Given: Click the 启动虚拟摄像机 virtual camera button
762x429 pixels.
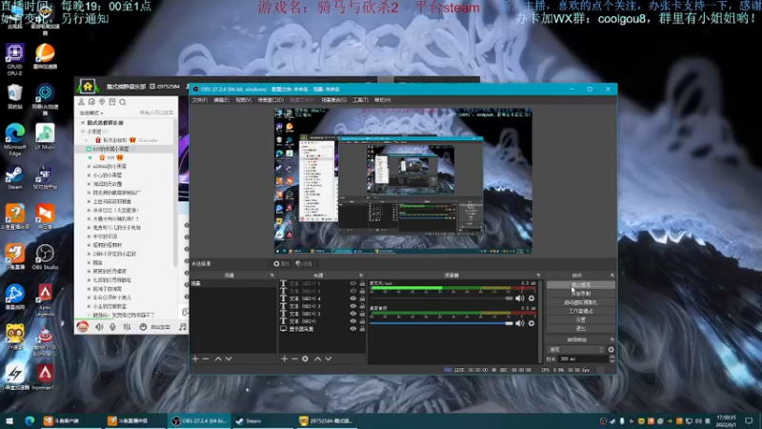Looking at the screenshot, I should point(580,302).
